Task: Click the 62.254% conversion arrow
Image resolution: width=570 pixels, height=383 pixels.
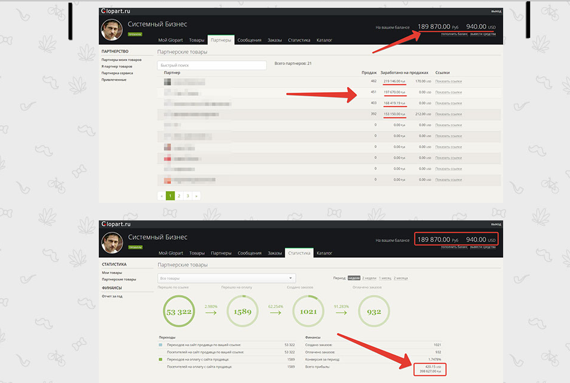Action: click(275, 313)
